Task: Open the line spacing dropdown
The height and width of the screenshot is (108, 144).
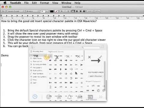Action: (90, 11)
